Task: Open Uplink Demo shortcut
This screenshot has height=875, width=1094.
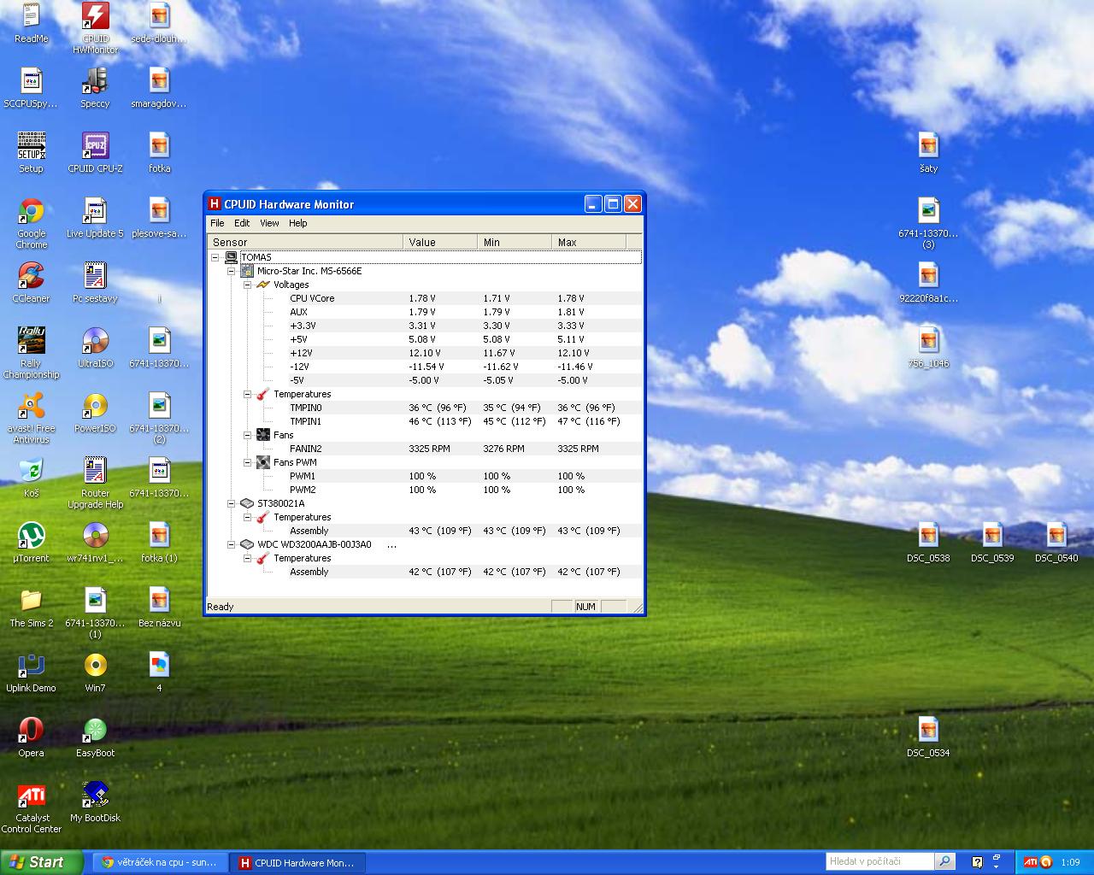Action: pos(32,672)
